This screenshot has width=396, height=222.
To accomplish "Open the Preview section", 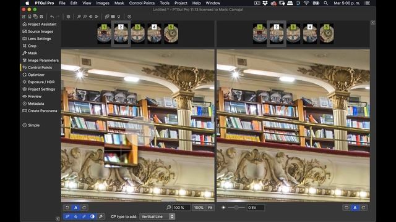I will [x=32, y=96].
